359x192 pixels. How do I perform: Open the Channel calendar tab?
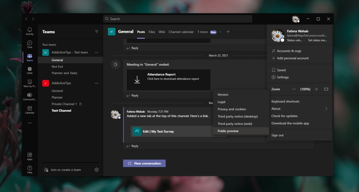181,32
